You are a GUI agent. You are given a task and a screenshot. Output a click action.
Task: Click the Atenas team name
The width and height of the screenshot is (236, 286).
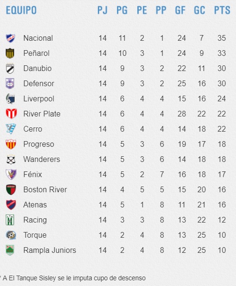(x=35, y=205)
